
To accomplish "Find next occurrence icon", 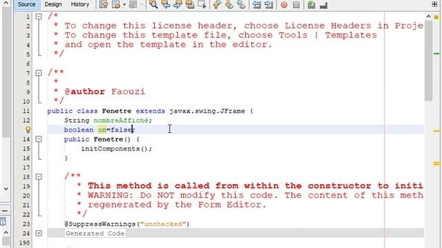I will point(177,5).
